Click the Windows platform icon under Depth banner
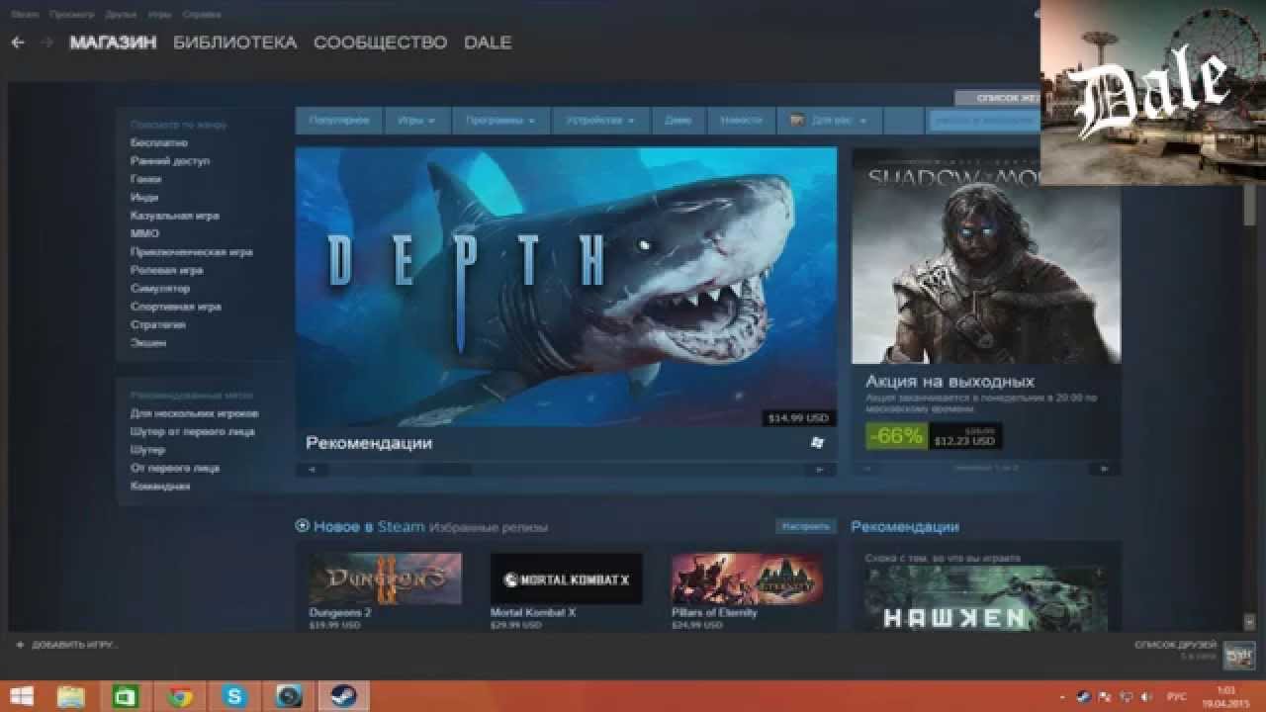This screenshot has height=712, width=1266. (x=817, y=443)
